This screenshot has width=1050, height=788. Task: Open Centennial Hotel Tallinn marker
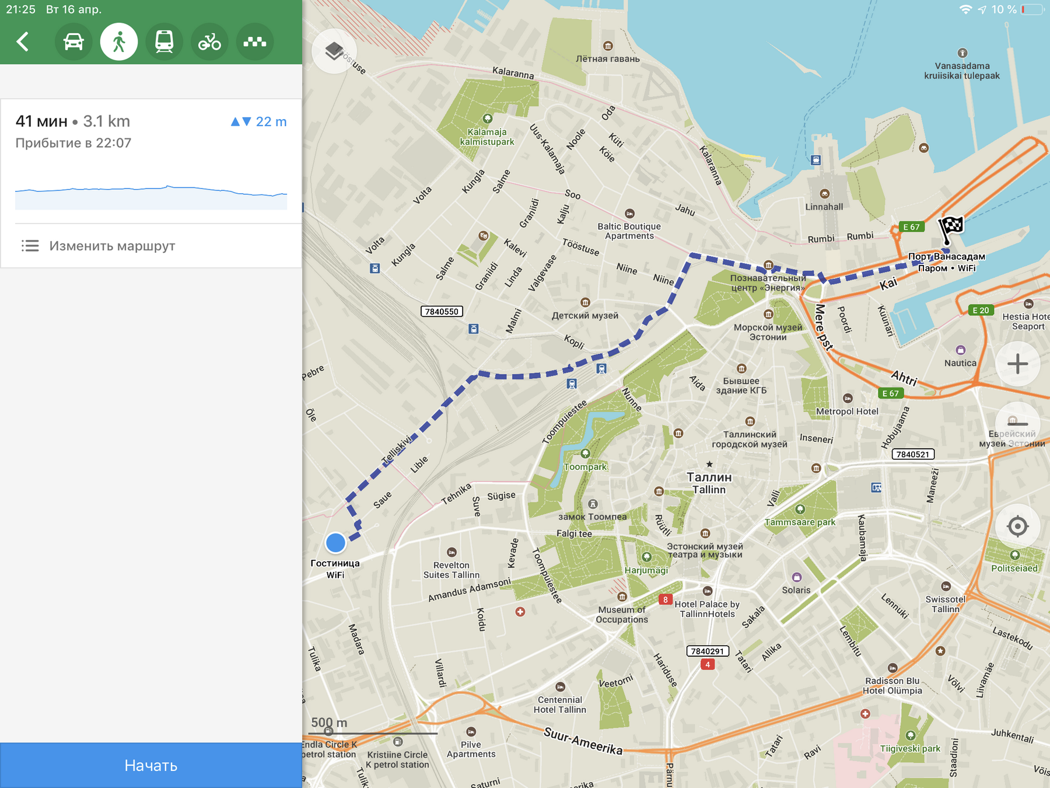560,687
